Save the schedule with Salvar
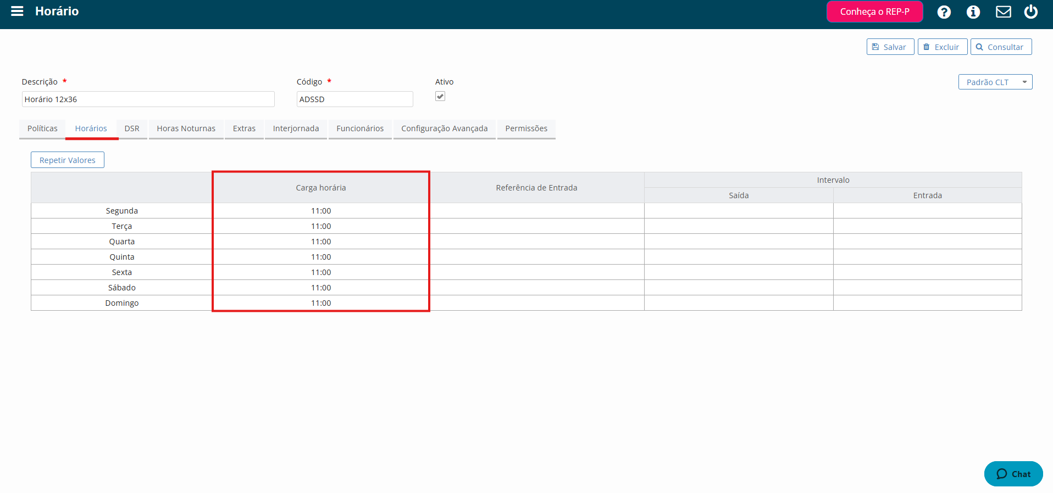The height and width of the screenshot is (493, 1053). click(890, 47)
